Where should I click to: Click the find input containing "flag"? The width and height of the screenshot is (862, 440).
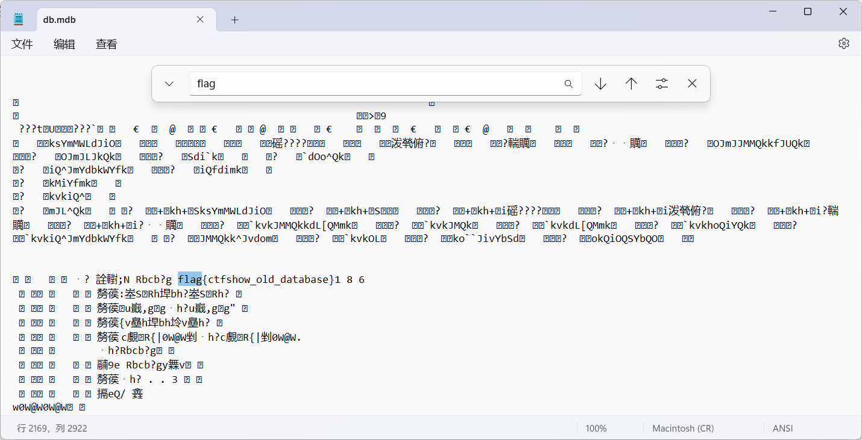[x=385, y=84]
